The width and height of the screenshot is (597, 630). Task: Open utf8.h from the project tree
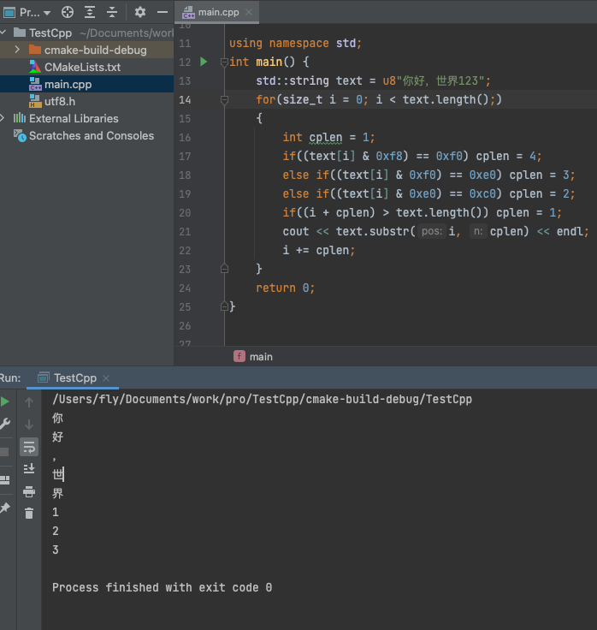[60, 101]
